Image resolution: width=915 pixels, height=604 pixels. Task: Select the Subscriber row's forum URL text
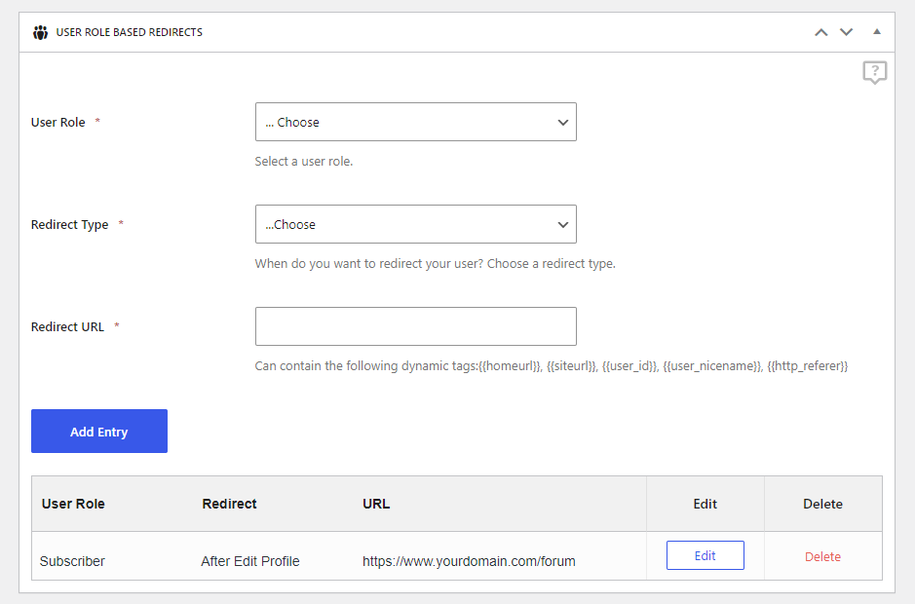pyautogui.click(x=469, y=561)
